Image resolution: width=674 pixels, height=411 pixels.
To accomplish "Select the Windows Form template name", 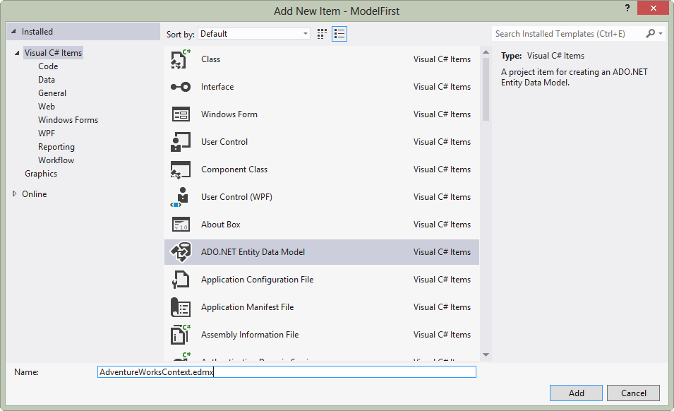I will point(229,114).
